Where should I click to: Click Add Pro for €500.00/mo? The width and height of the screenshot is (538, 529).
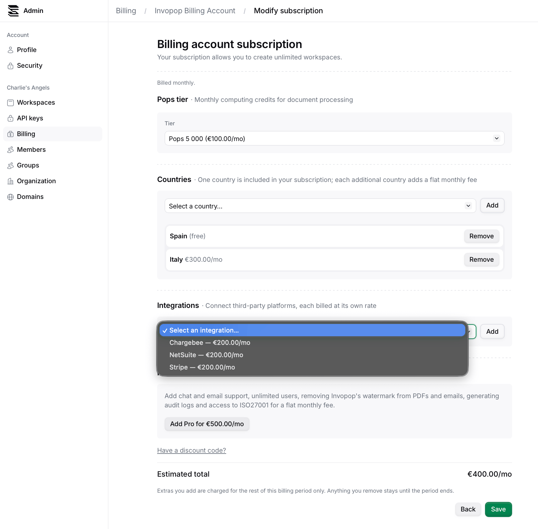click(207, 424)
